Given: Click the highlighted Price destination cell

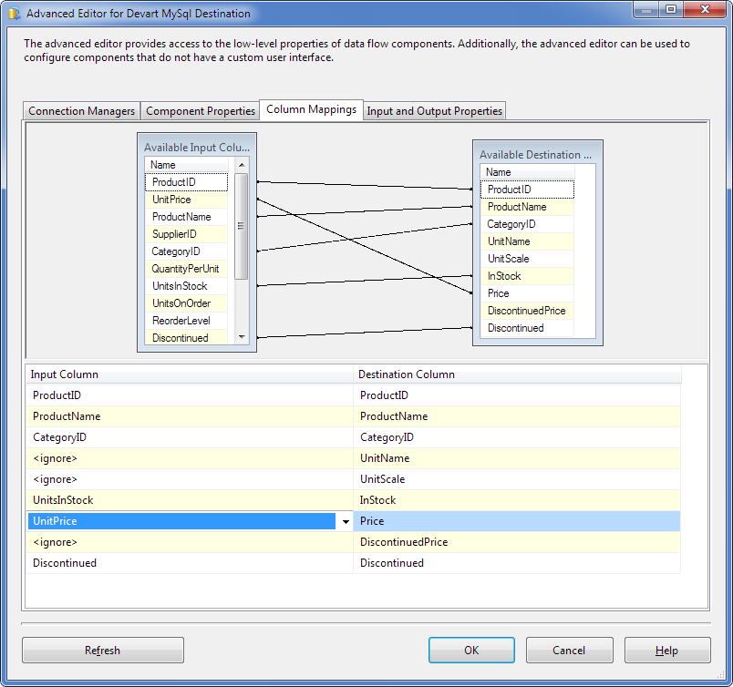Looking at the screenshot, I should click(517, 521).
